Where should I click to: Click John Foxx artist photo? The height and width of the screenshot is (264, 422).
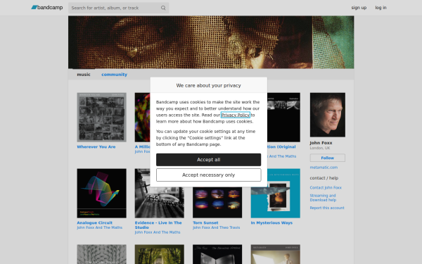(x=328, y=115)
